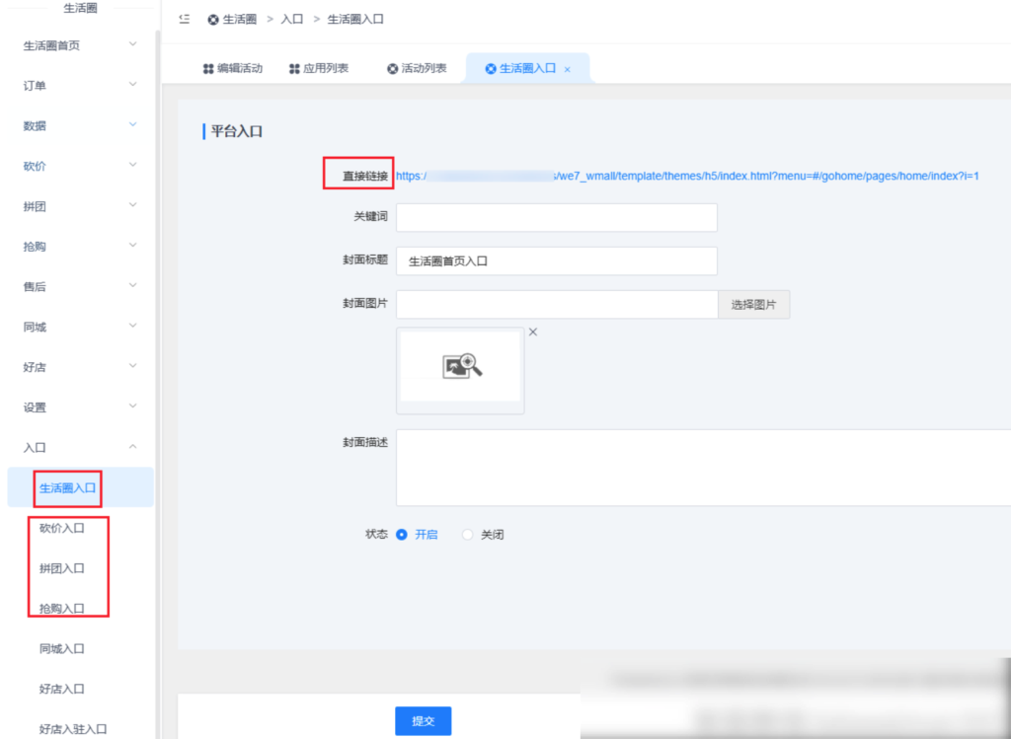This screenshot has height=739, width=1011.
Task: Expand the 砍价 sidebar menu
Action: (133, 166)
